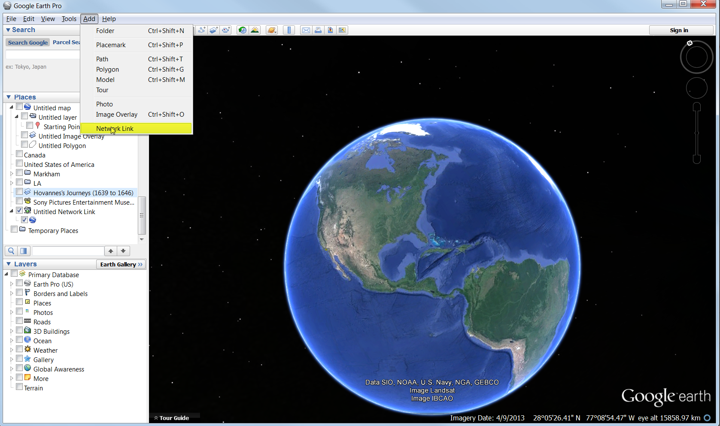This screenshot has height=426, width=720.
Task: Click the zoom slider handle on the globe
Action: point(696,133)
